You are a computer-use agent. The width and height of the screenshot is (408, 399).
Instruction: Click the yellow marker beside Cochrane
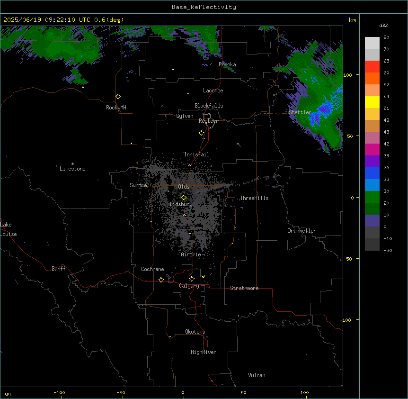pos(161,280)
